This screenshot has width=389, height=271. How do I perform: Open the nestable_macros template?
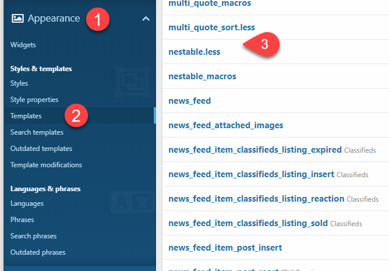[x=202, y=76]
